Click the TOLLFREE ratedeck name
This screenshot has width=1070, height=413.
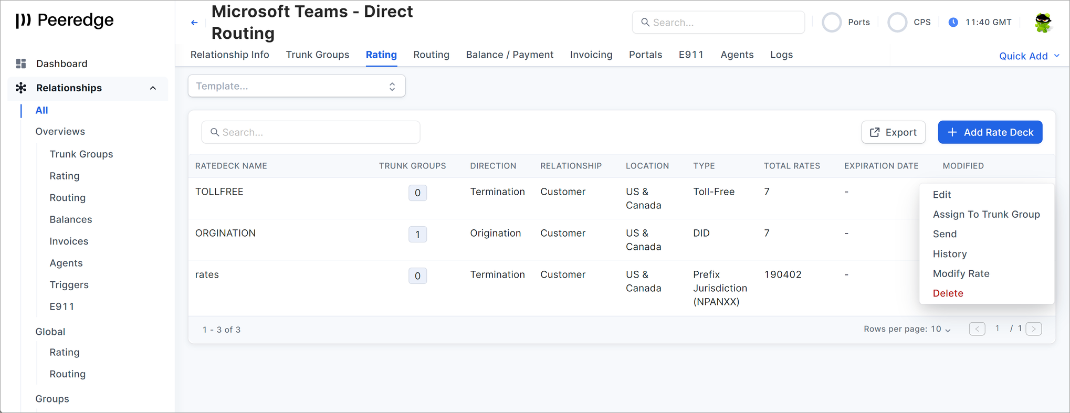(219, 192)
